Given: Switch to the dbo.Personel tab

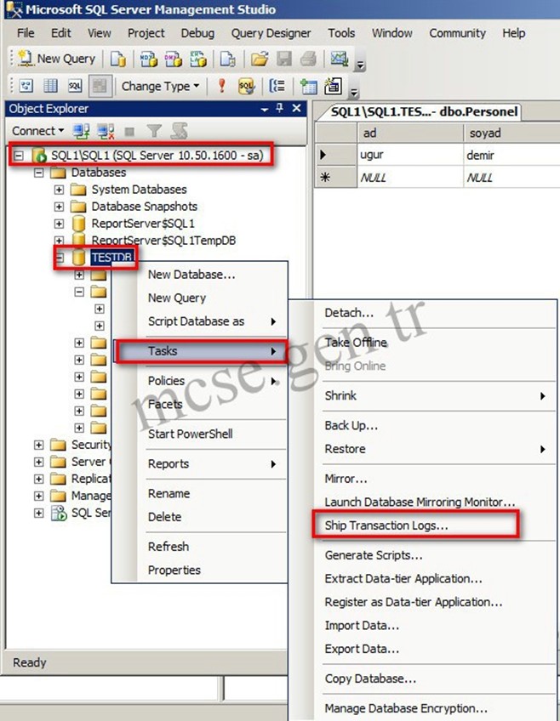Looking at the screenshot, I should [423, 111].
